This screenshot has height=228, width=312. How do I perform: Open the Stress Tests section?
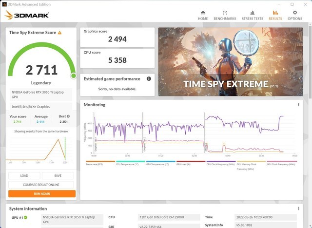252,15
